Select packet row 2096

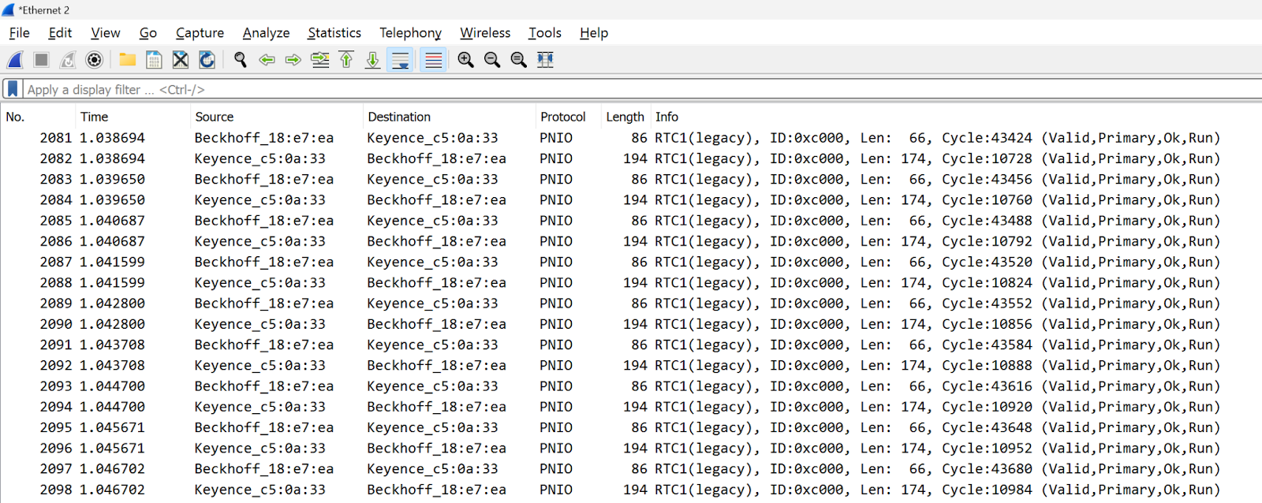[x=631, y=449]
